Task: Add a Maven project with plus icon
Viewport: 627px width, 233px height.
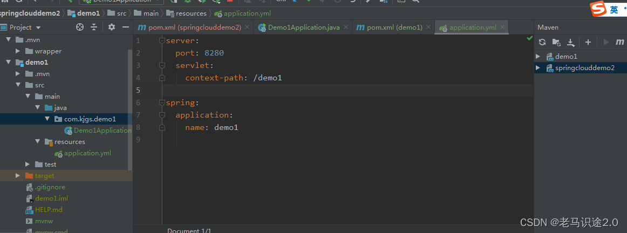Action: (x=588, y=42)
